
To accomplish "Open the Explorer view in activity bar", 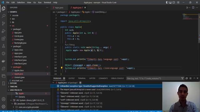I will [x=3, y=8].
